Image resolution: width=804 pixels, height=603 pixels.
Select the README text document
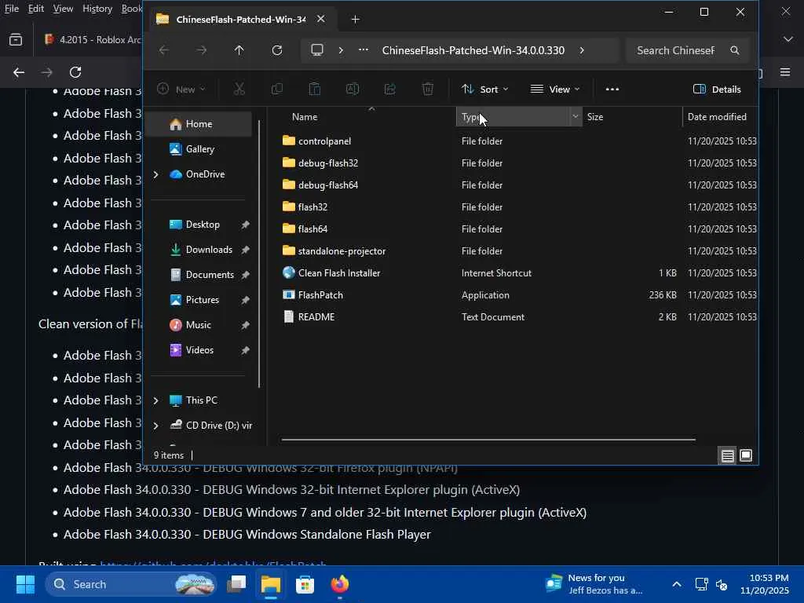click(316, 317)
